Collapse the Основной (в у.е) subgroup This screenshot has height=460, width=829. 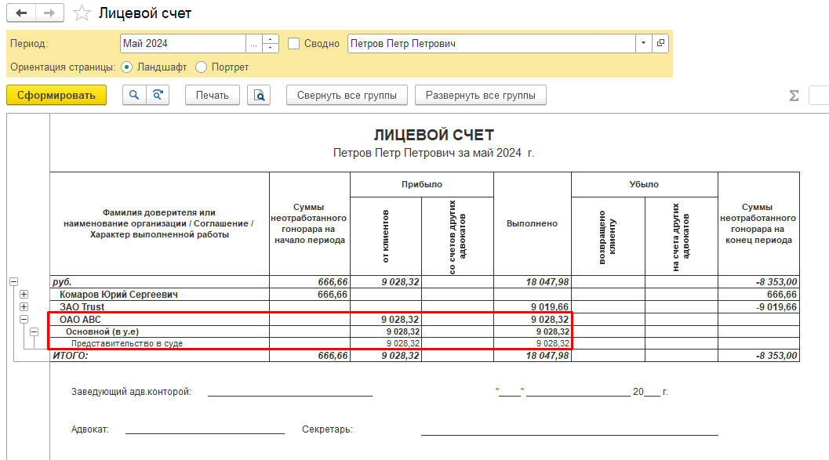pos(35,332)
